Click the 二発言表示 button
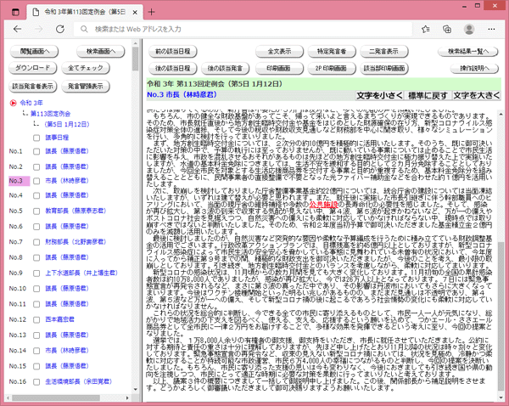Screen dimensions: 509x406 point(384,51)
